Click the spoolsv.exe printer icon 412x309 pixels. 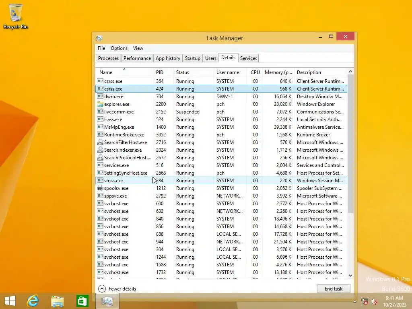(x=100, y=188)
